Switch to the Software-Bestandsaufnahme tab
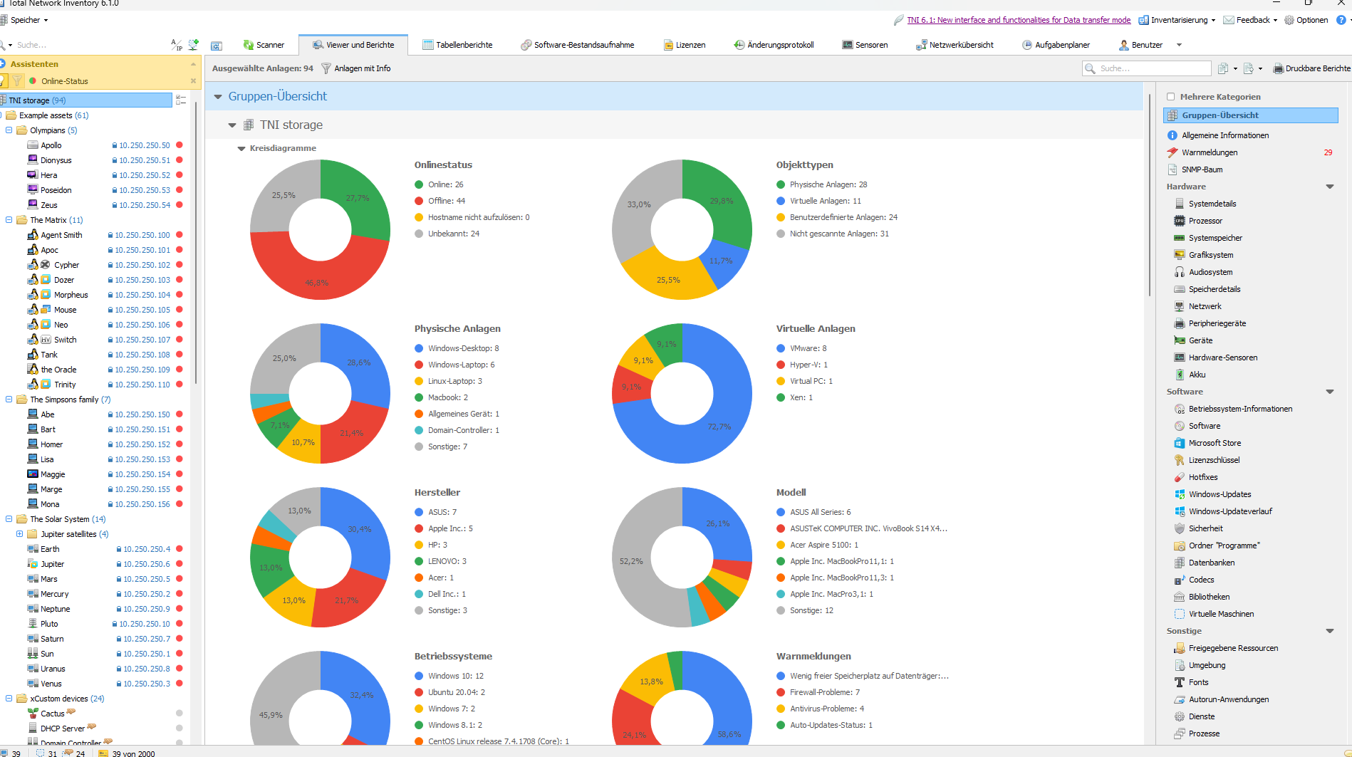 (x=578, y=45)
